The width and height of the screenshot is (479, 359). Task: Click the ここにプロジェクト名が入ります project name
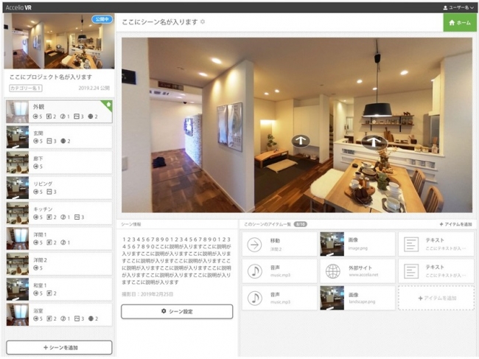50,77
